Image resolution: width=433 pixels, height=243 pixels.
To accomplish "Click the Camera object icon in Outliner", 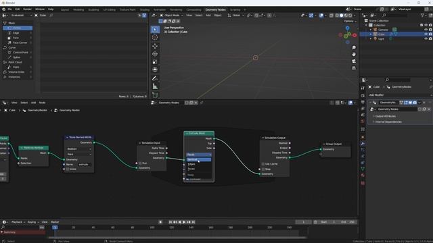I will point(375,30).
